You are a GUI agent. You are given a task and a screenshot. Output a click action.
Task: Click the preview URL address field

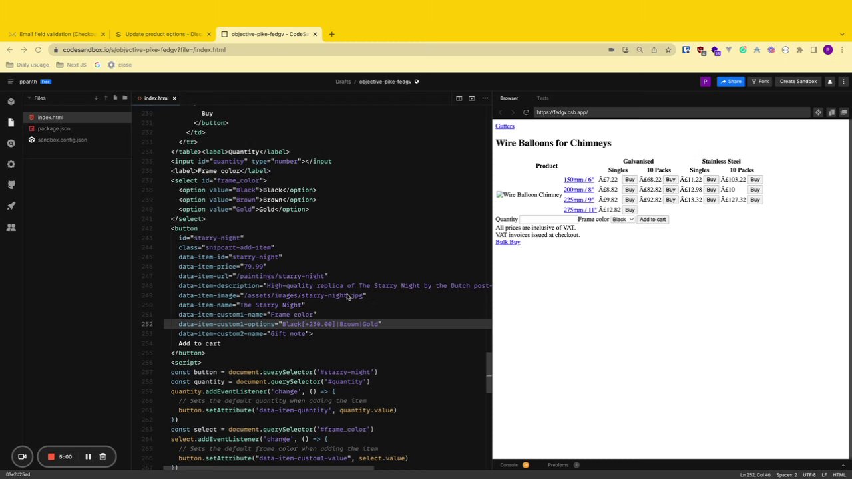(672, 112)
